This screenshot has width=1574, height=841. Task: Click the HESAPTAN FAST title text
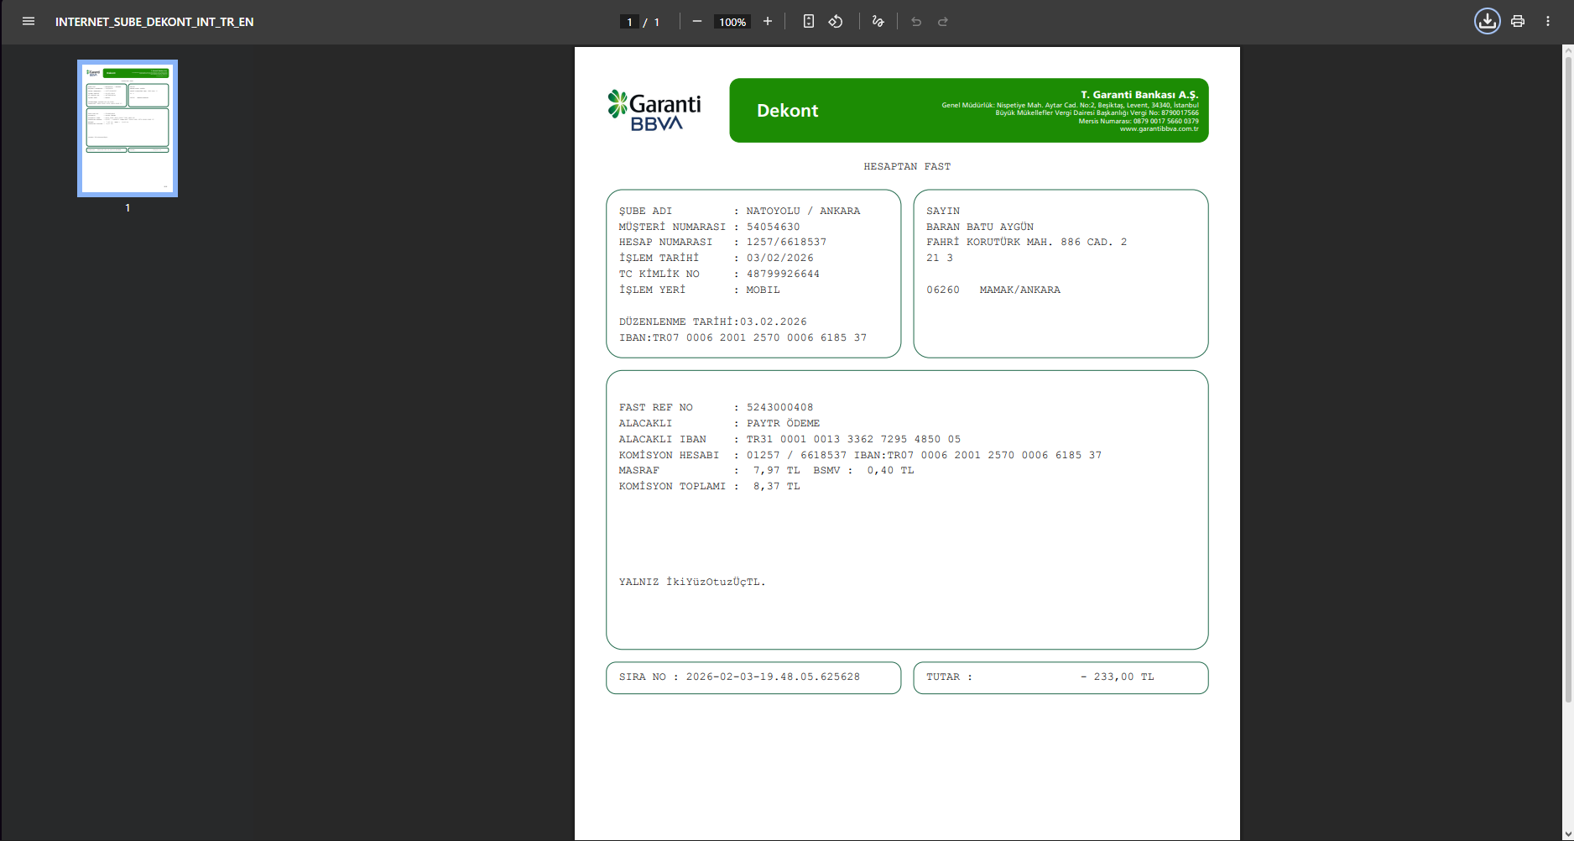pos(907,166)
